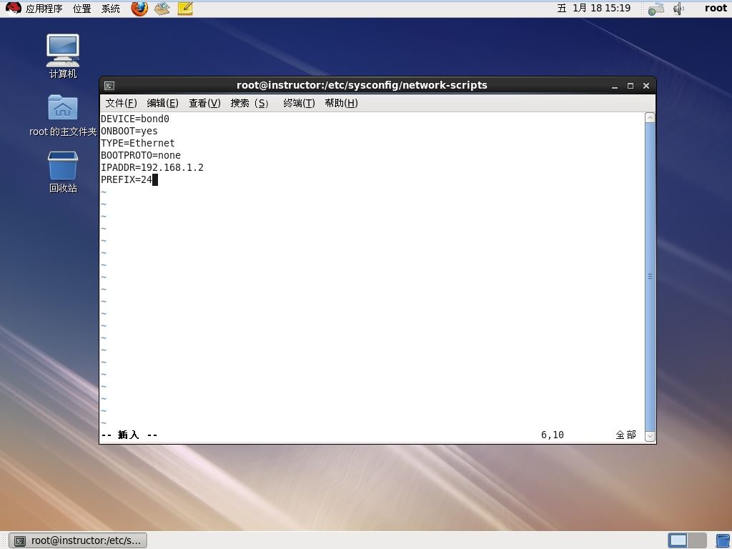
Task: Click the IPADDR=192.168.1.2 line
Action: pos(152,167)
